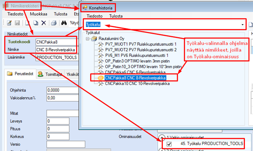
Task: Select CNCPakka6 CNC 6-Revolveripakka row
Action: (x=135, y=72)
